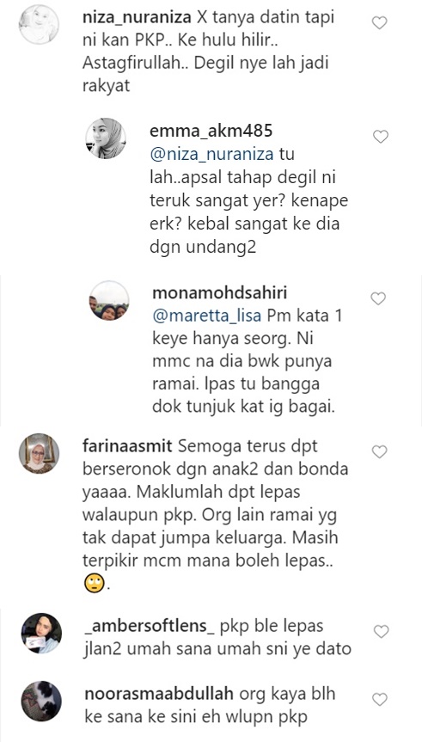Image resolution: width=422 pixels, height=742 pixels.
Task: Like emma_akm485's reply heart icon
Action: (x=381, y=137)
